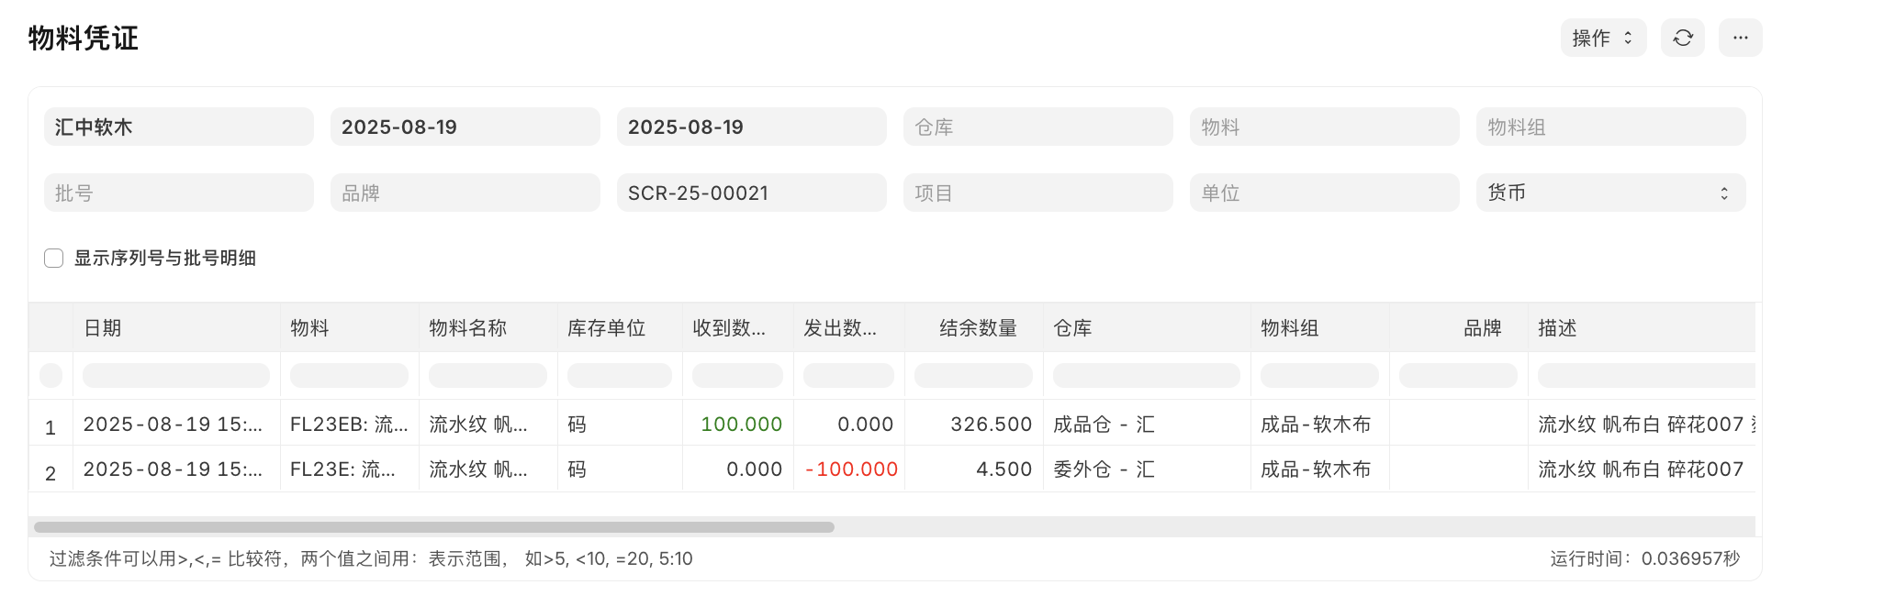Viewport: 1895px width, 607px height.
Task: Click the 结余数量 column header
Action: click(x=977, y=328)
